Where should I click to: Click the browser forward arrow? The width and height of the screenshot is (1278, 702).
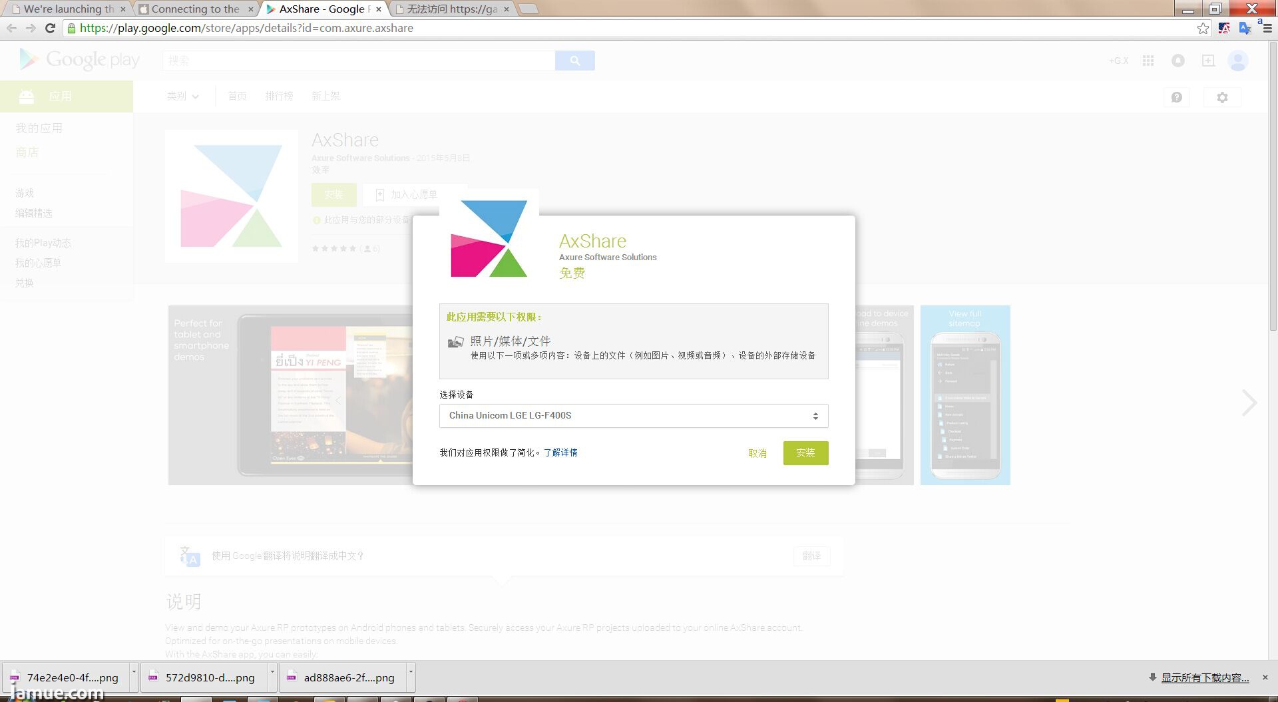coord(31,28)
